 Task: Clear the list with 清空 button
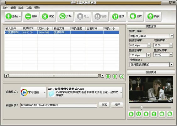tap(48, 17)
